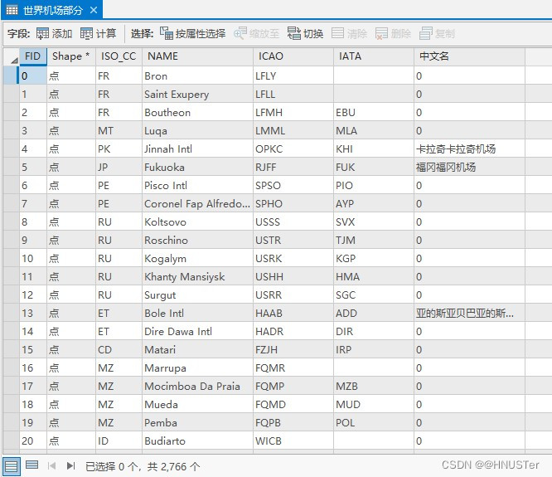The image size is (552, 477).
Task: Select row header for FID 5
Action: [x=11, y=167]
